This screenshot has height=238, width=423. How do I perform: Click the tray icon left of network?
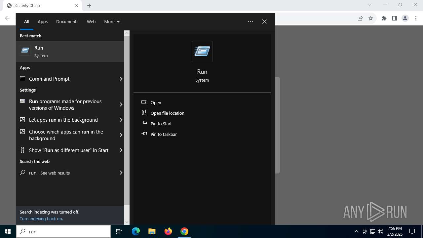[x=365, y=231]
